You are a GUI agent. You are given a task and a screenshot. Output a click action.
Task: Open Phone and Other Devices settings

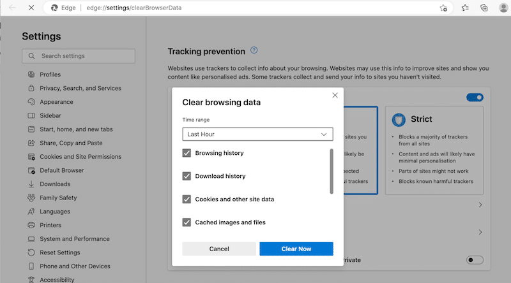coord(75,266)
